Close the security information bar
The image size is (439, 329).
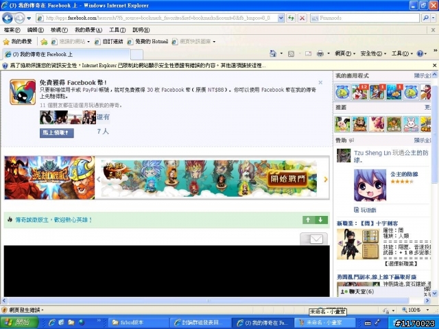click(x=434, y=66)
